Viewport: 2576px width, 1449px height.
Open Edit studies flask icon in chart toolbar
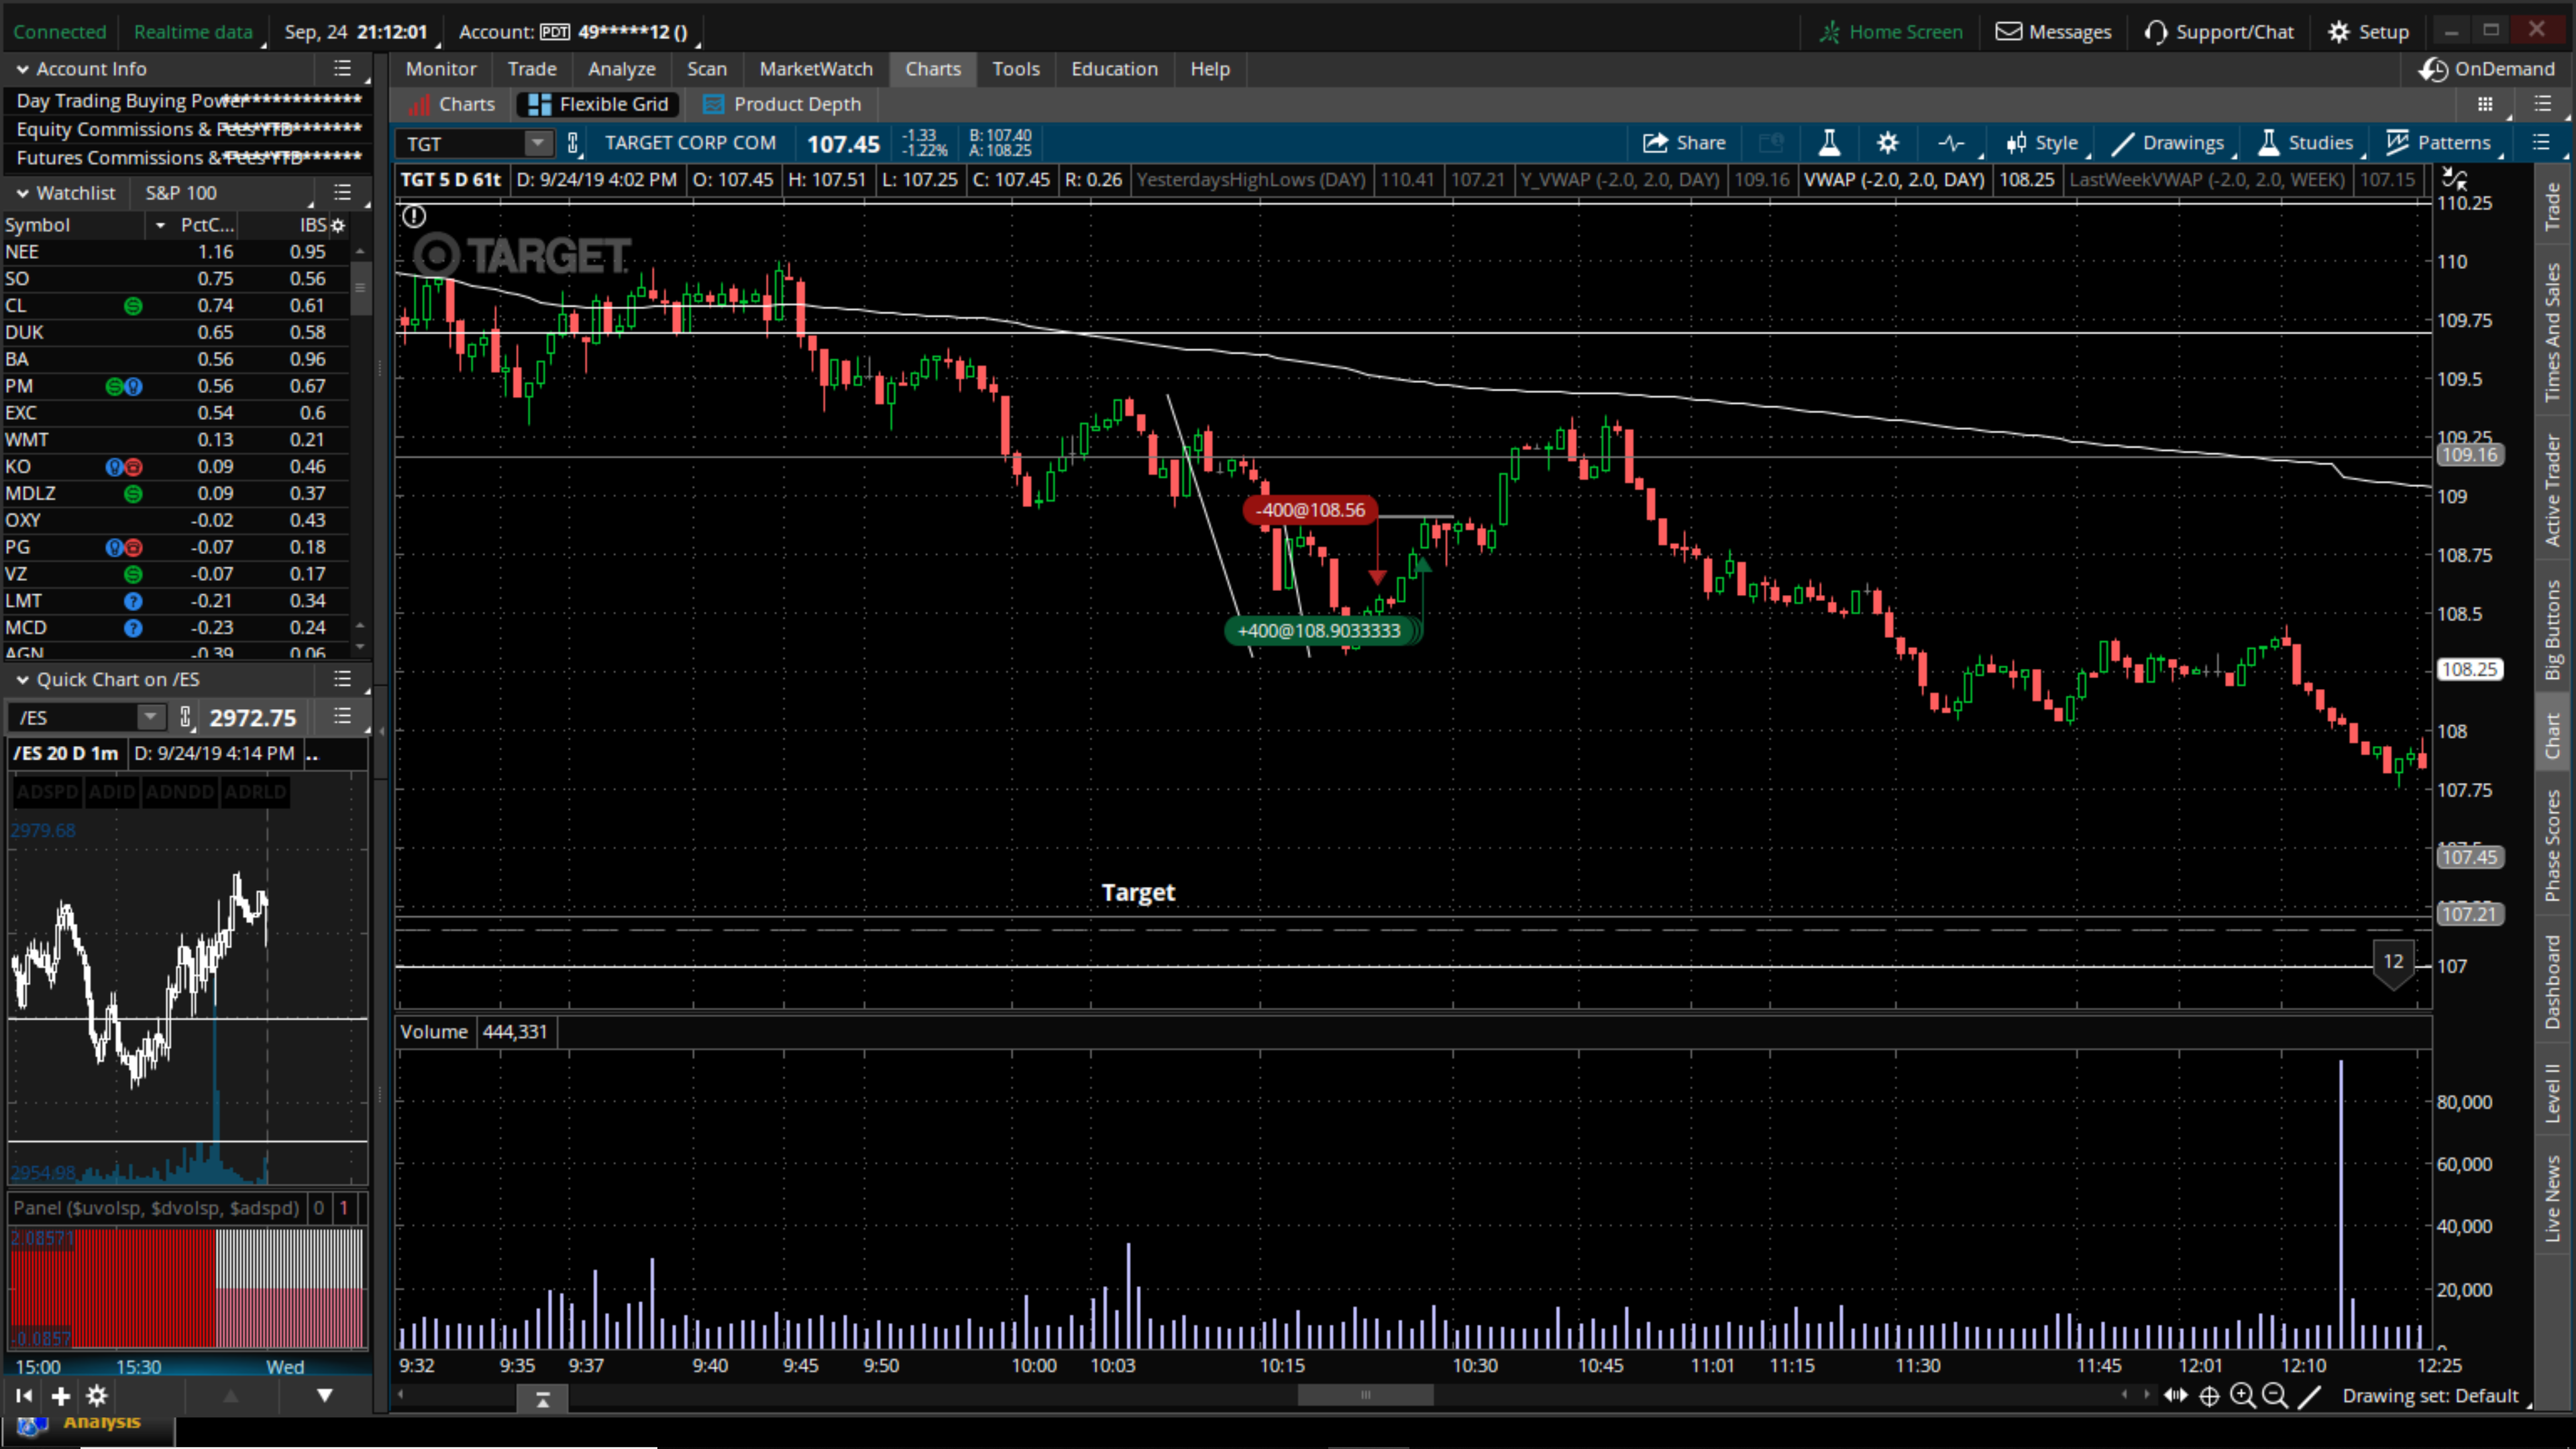(x=1829, y=143)
